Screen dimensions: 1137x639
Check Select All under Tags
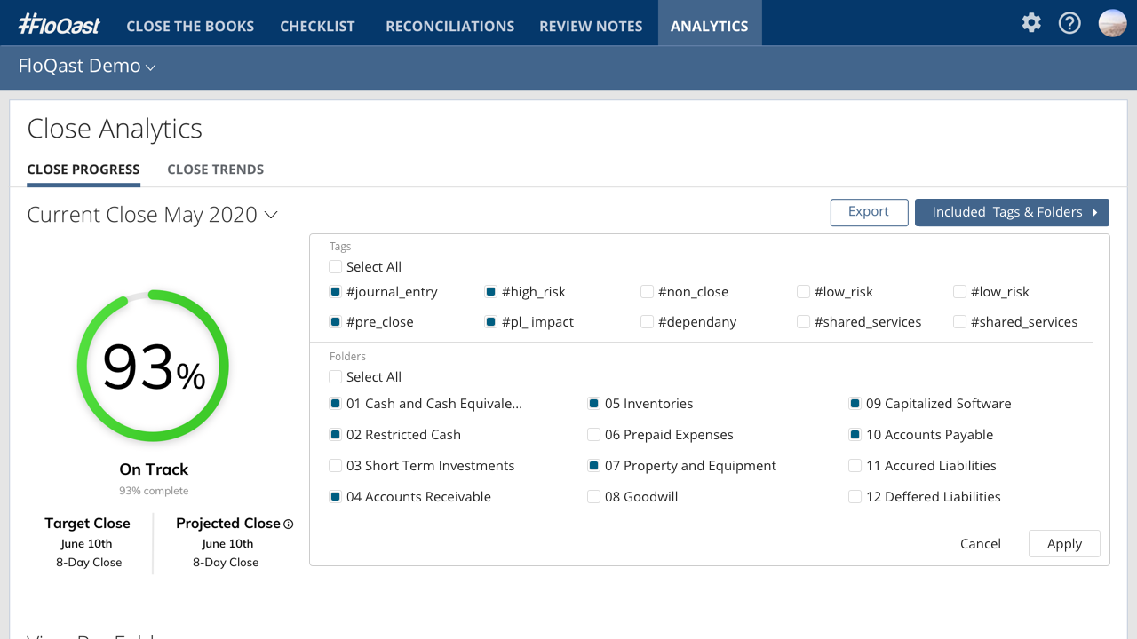[x=335, y=266]
